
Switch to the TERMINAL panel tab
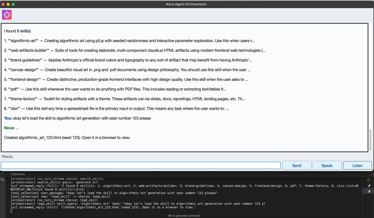pos(18,174)
